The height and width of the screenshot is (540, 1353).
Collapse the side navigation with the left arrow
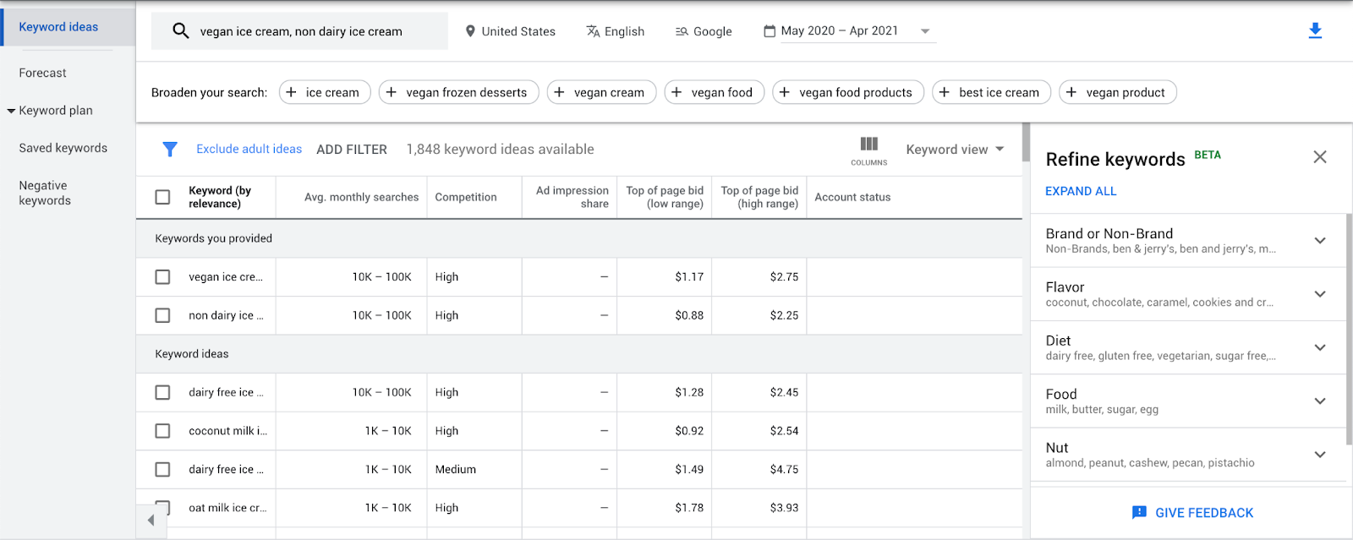click(151, 521)
